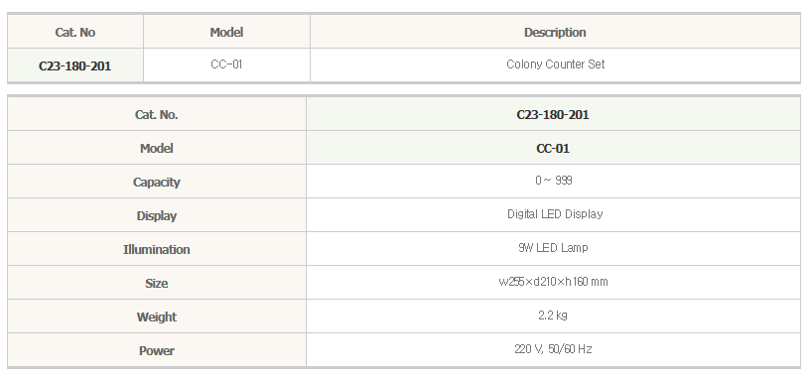Select the 220 V, 50/60 Hz power value
Viewport: 812px width, 381px height.
[553, 349]
